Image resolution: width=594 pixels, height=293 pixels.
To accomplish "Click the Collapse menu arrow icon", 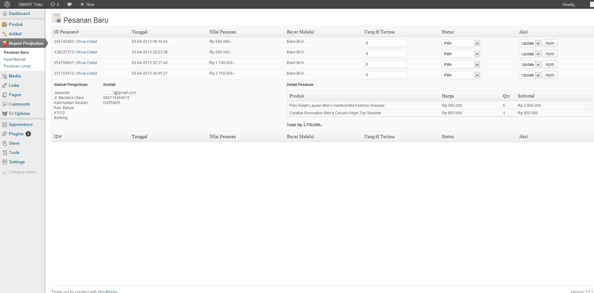I will tap(4, 172).
